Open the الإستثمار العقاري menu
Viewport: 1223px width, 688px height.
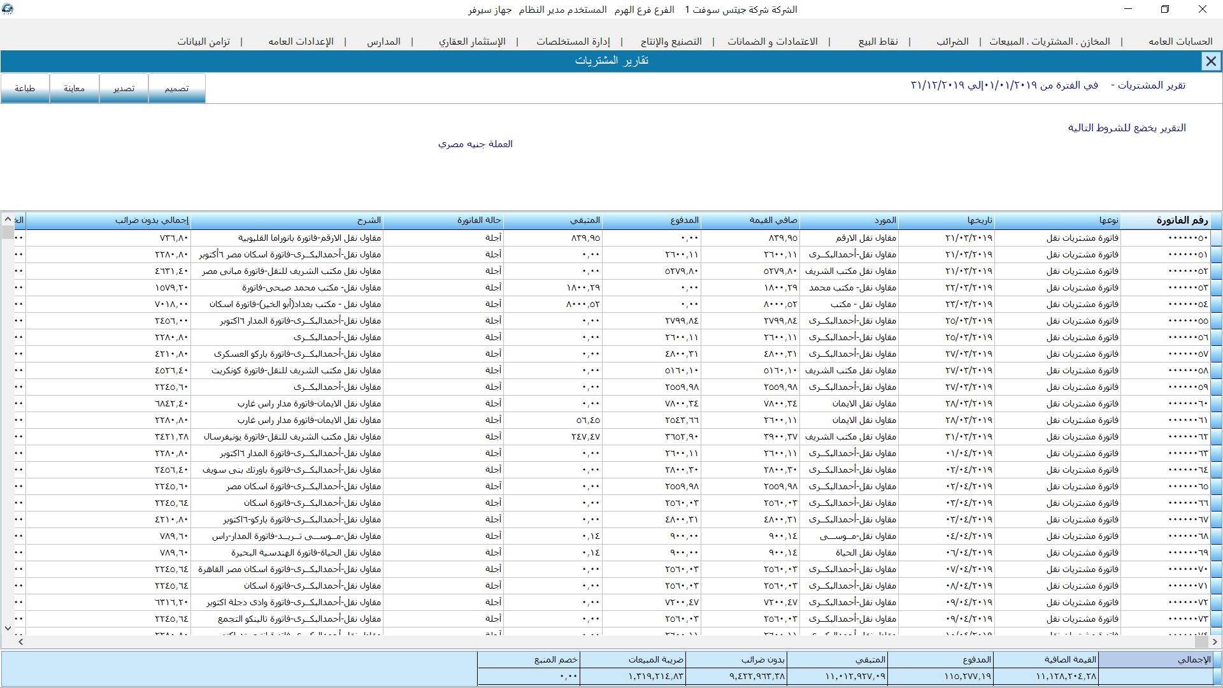[x=472, y=41]
